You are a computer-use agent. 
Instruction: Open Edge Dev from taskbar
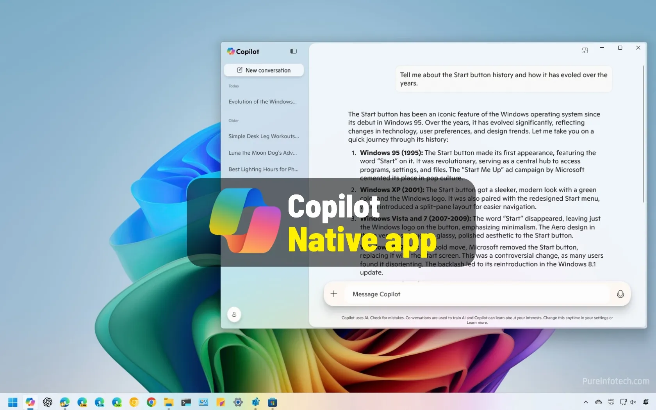tap(117, 402)
